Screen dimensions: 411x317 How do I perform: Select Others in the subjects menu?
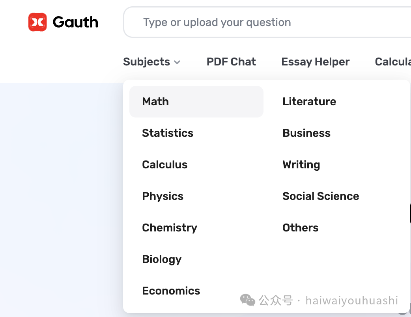[337, 227]
